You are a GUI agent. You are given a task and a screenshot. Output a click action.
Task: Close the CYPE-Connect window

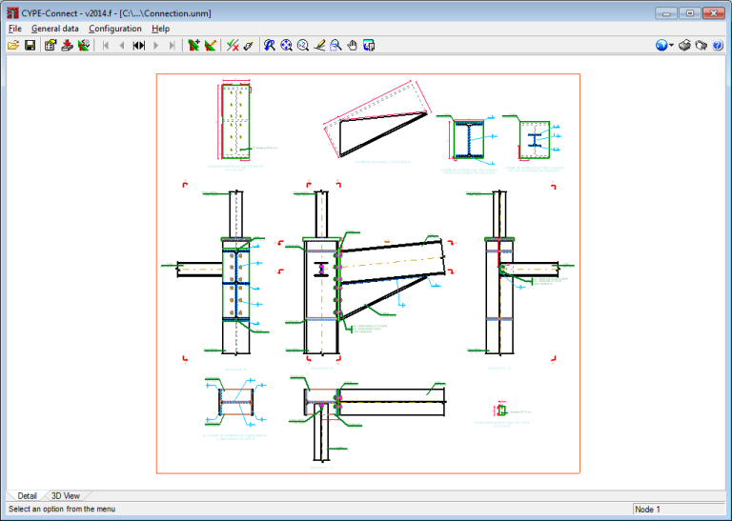tap(713, 13)
